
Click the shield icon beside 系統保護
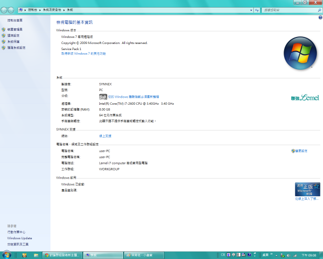tap(4, 41)
